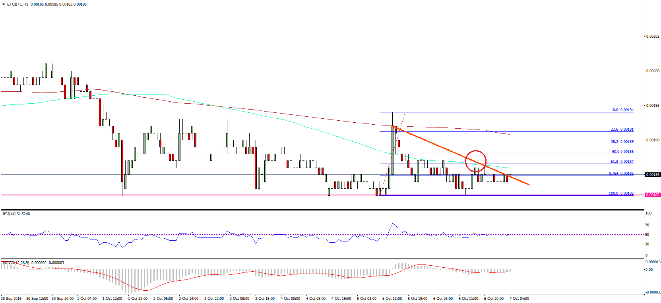
Task: Click the 0.00195 price axis label
Action: point(653,106)
